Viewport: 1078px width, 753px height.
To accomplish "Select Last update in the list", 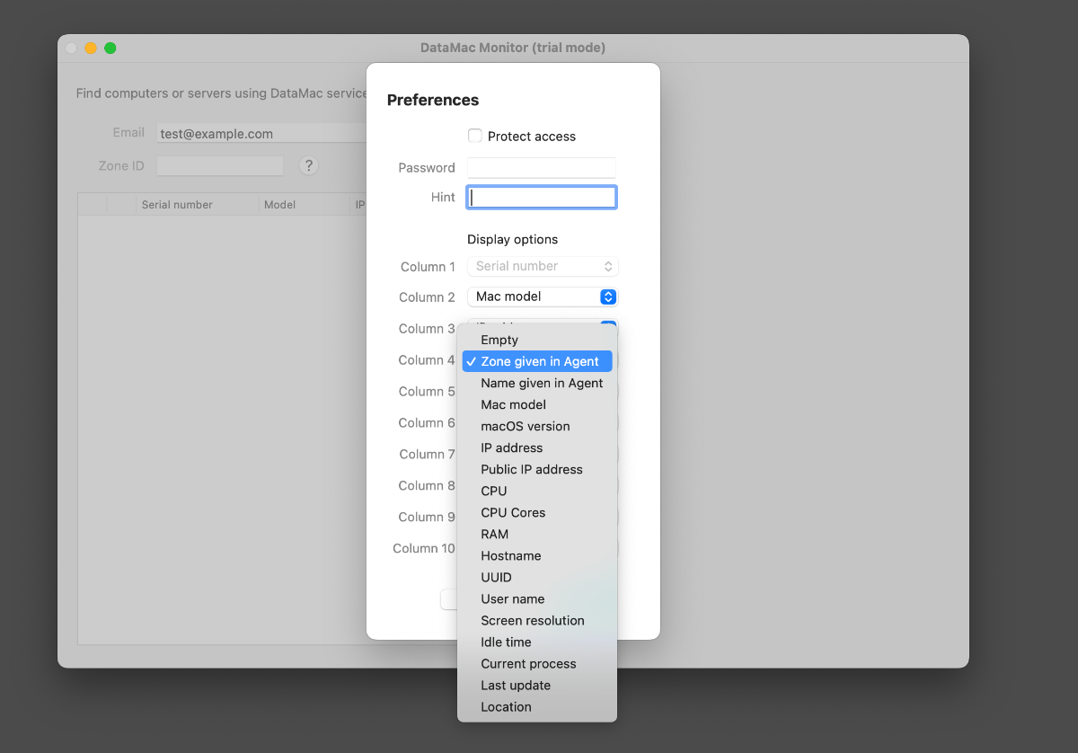I will click(x=537, y=685).
